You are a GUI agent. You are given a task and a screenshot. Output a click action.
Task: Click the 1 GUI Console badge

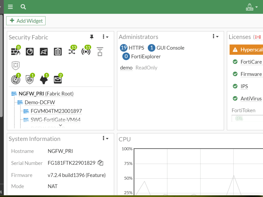pos(151,48)
